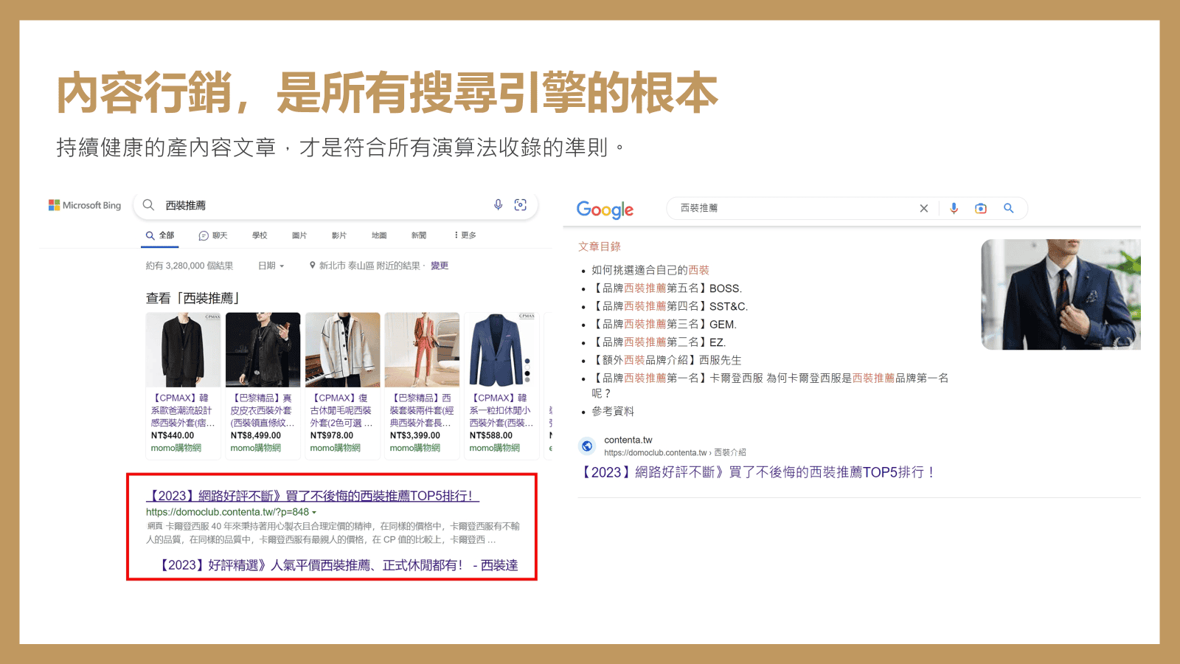Image resolution: width=1180 pixels, height=664 pixels.
Task: Click Google voice search microphone icon
Action: [x=954, y=209]
